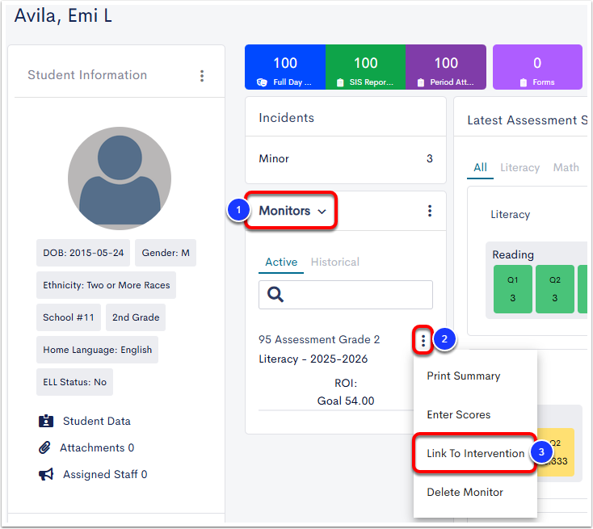Click the SIS Report clipboard icon

[x=340, y=82]
